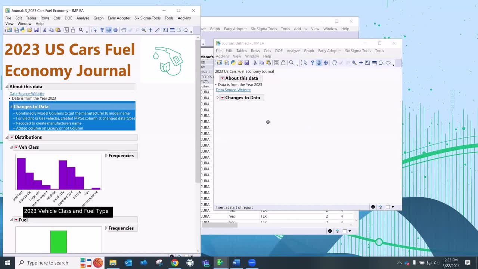Click the Help menu in data table window behind

345,29
